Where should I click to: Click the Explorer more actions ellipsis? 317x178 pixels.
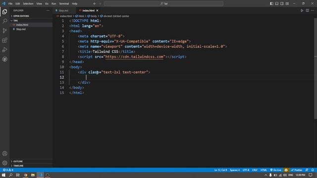pos(48,10)
